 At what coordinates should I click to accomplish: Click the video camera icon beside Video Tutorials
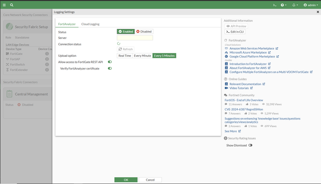226,88
